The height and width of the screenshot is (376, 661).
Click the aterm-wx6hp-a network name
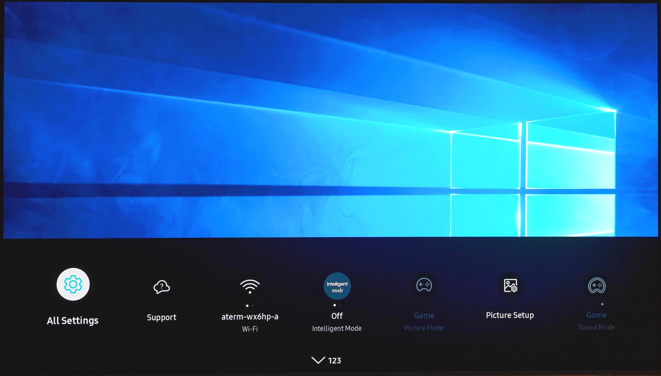(250, 316)
